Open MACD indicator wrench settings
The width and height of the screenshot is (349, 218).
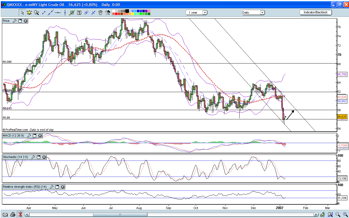coord(29,135)
